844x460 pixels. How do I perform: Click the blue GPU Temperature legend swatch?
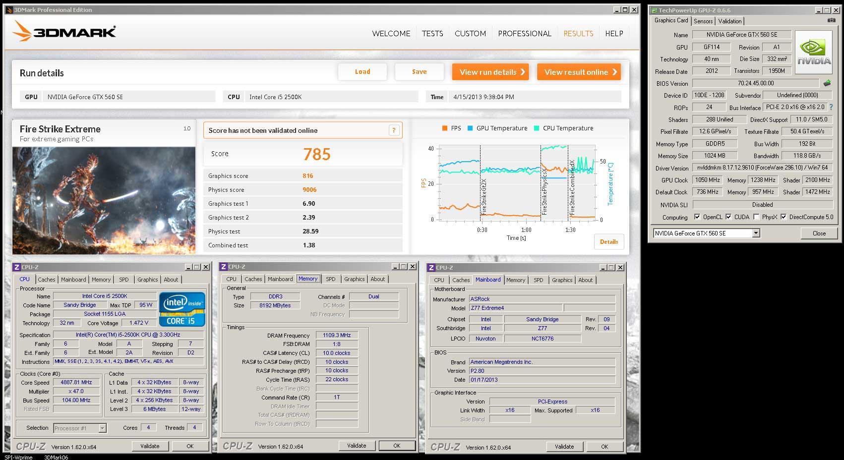click(x=470, y=128)
